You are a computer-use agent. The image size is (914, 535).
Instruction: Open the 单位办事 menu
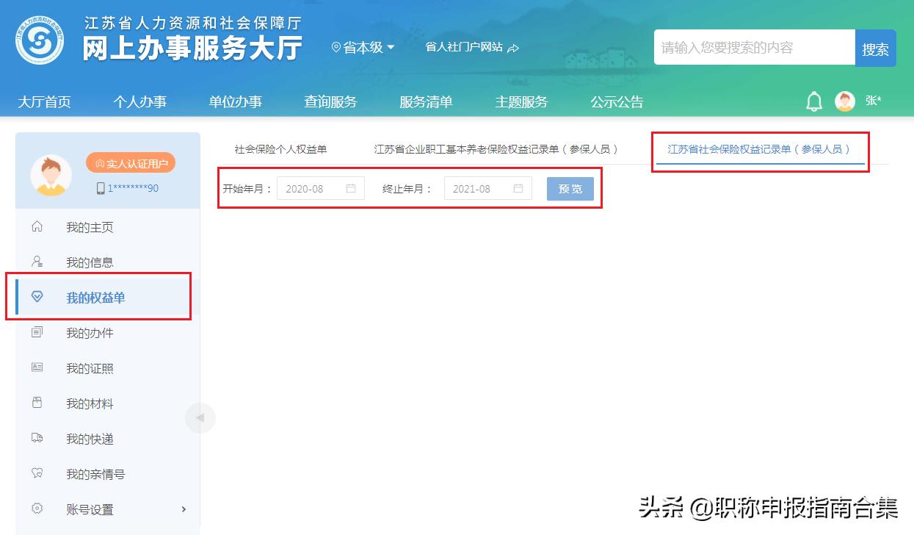[235, 102]
